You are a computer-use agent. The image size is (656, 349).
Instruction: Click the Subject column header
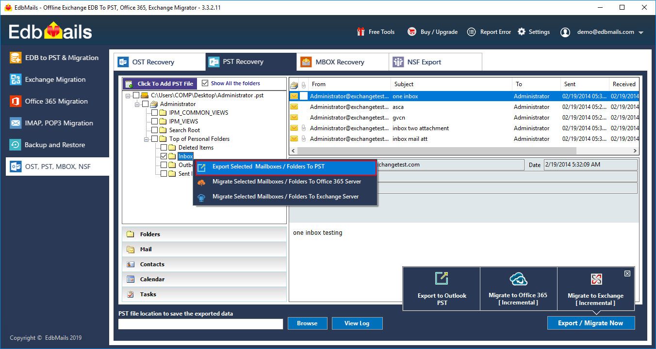tap(451, 84)
